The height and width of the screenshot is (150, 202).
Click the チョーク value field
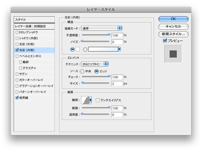[x=117, y=77]
